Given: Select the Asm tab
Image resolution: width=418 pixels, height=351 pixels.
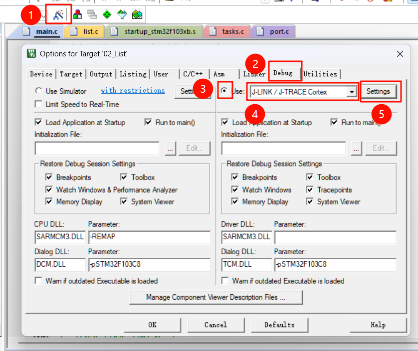Looking at the screenshot, I should point(219,74).
